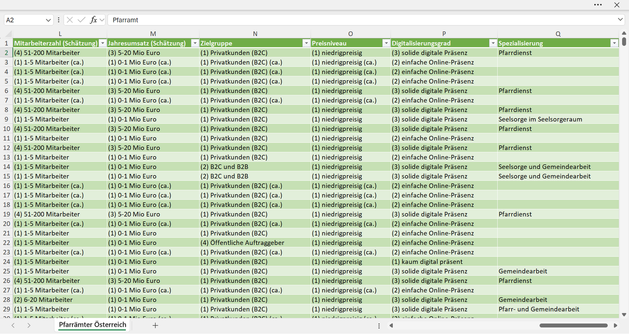629x334 pixels.
Task: Select row 3 (2) einfache Online-Präsenz cell
Action: tap(444, 62)
